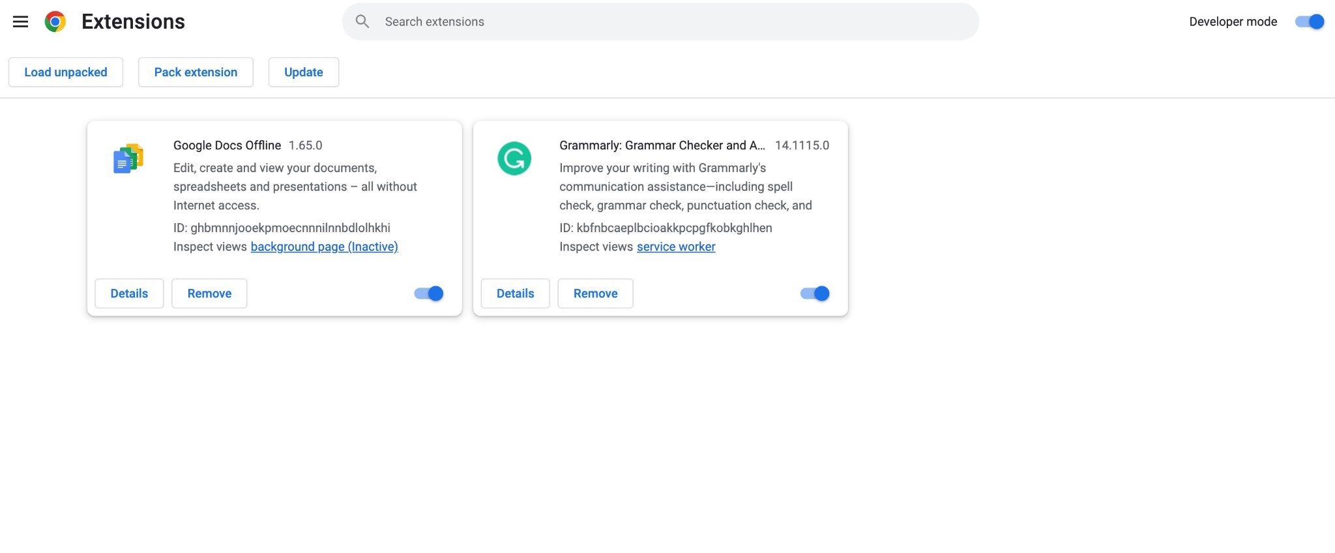Click the Developer mode label
The height and width of the screenshot is (553, 1335).
[x=1233, y=22]
